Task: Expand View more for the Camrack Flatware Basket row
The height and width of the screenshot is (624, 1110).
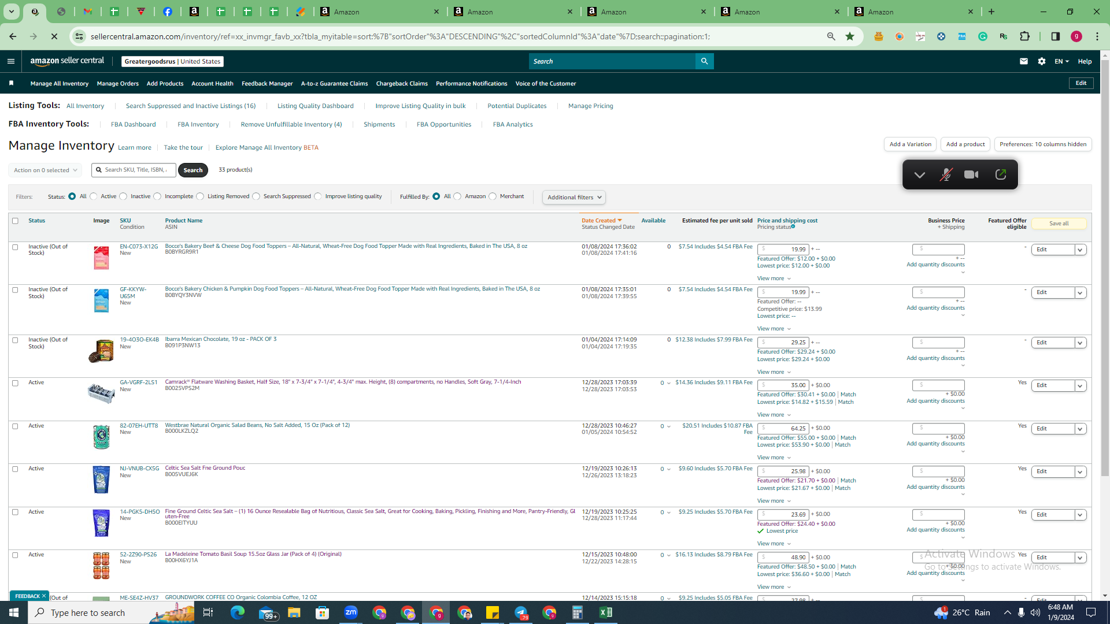Action: tap(774, 415)
